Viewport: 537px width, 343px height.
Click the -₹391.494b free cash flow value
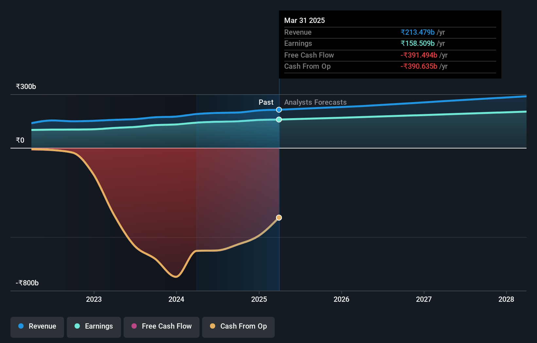point(419,55)
